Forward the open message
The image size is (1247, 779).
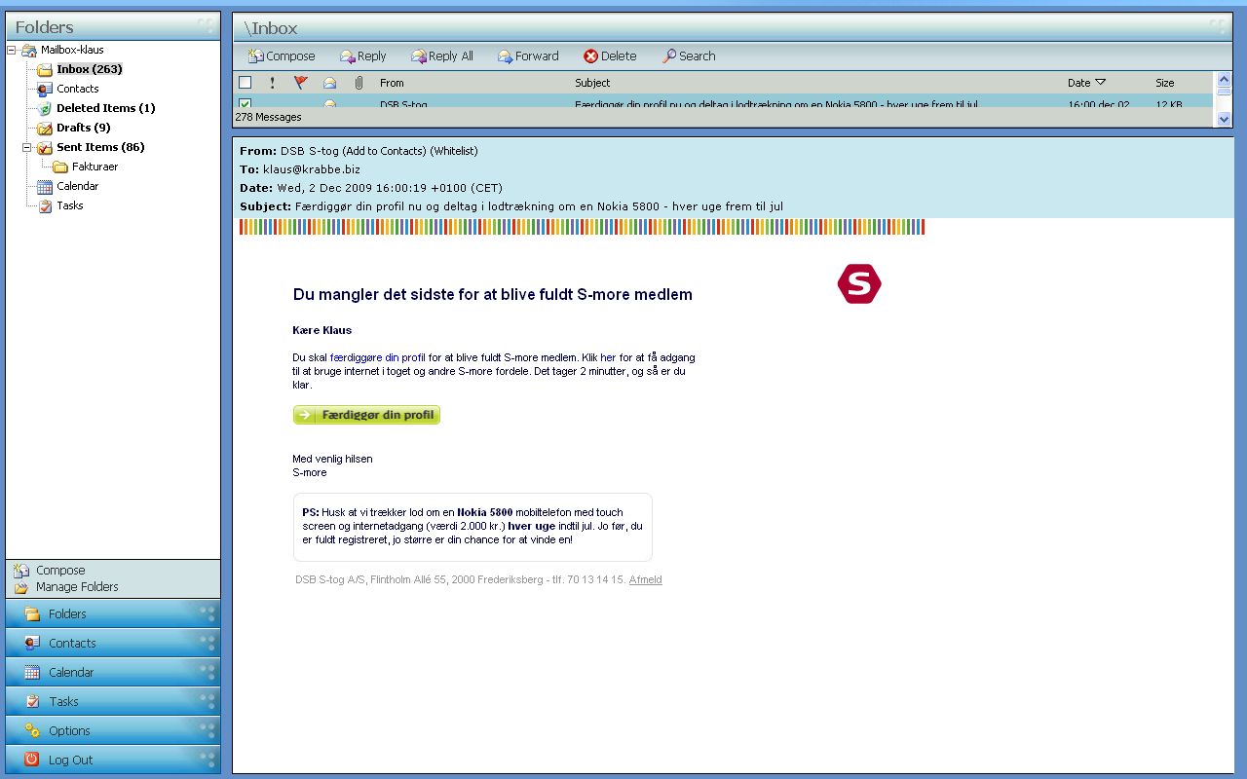point(528,56)
